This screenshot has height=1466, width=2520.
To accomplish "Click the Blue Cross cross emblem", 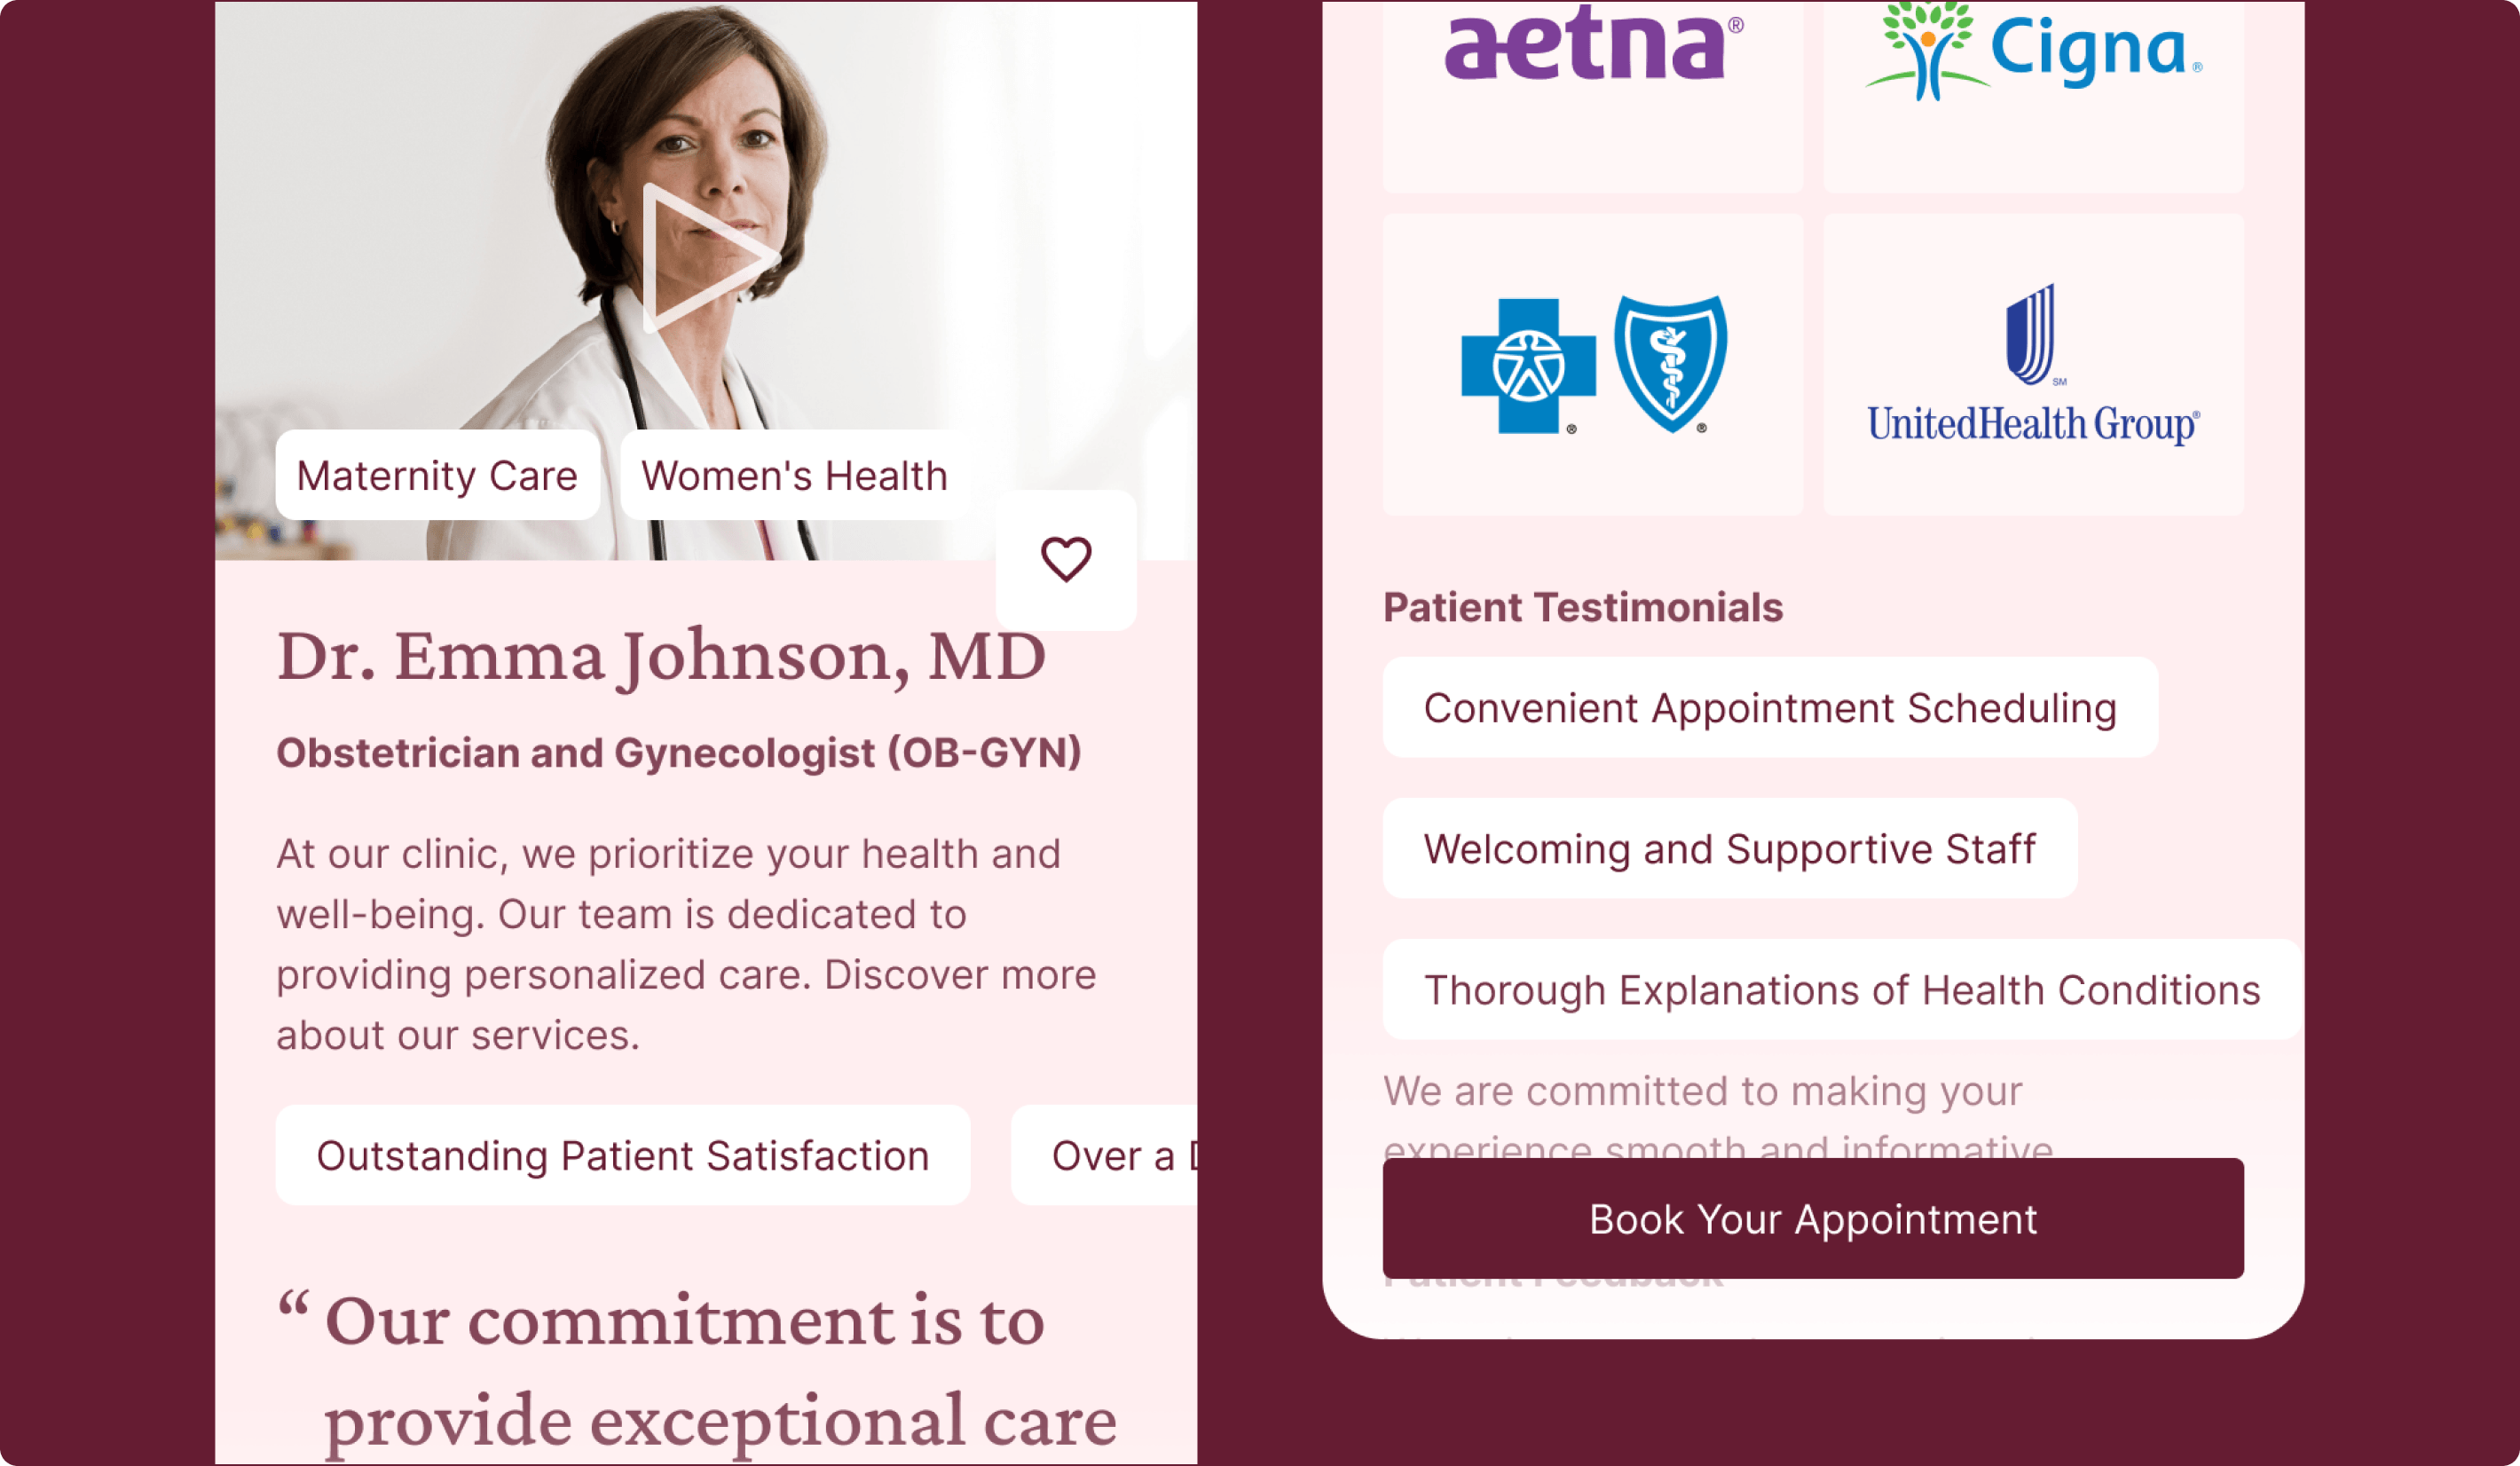I will coord(1528,366).
